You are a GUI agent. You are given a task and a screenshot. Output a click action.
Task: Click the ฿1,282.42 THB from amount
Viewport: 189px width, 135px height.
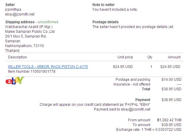pyautogui.click(x=169, y=120)
